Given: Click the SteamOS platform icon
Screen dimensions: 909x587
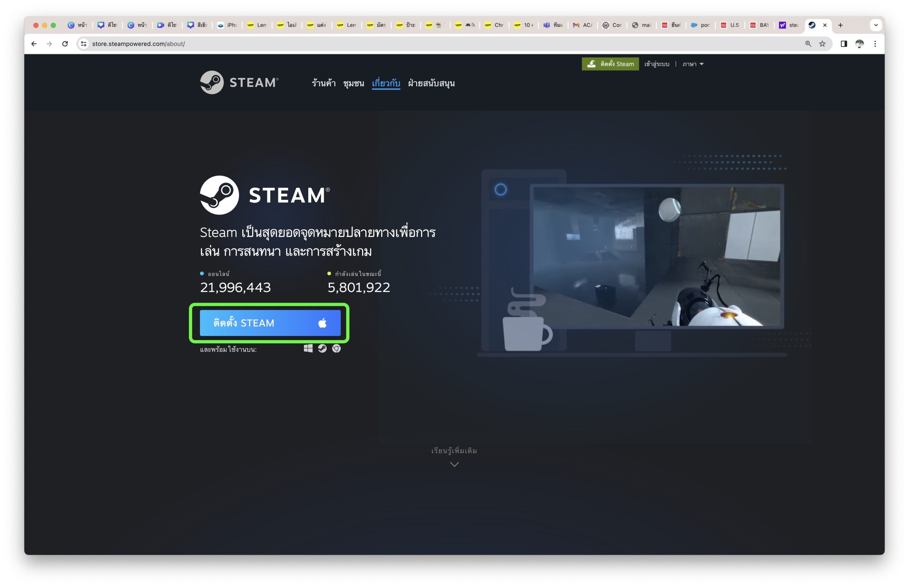Looking at the screenshot, I should (x=322, y=349).
